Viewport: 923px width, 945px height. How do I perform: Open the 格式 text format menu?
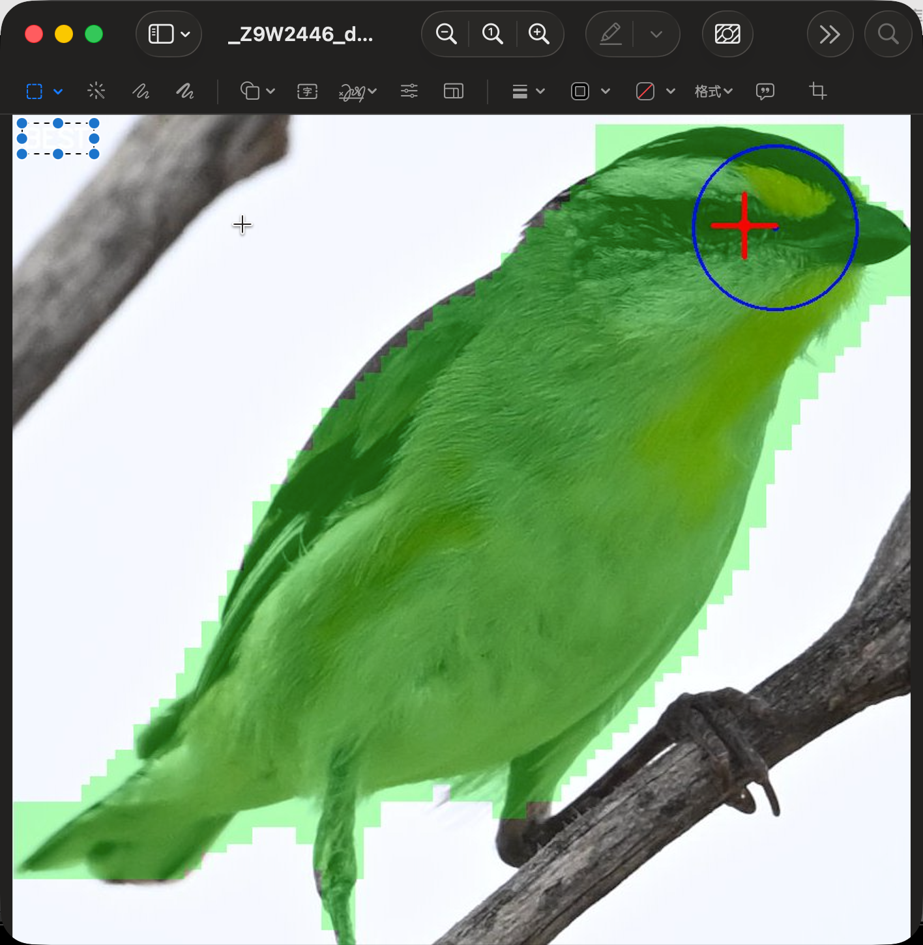pyautogui.click(x=713, y=91)
